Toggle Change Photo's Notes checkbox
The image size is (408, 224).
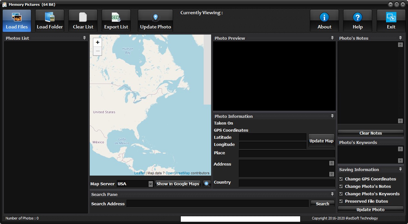point(341,186)
